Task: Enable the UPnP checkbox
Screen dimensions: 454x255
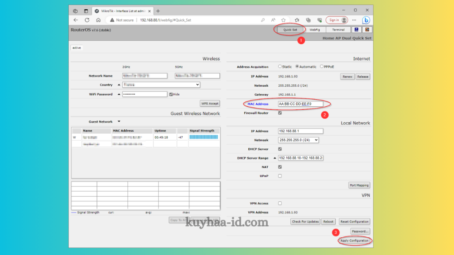Action: [x=280, y=176]
